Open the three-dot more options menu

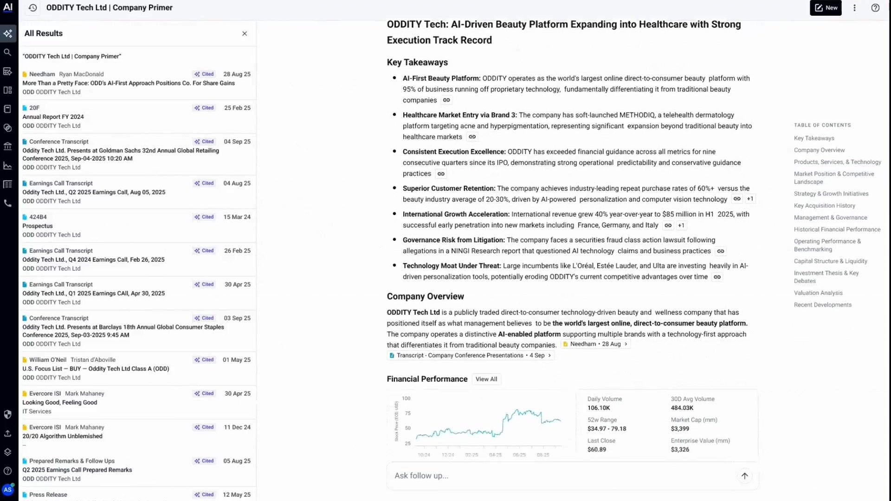(854, 8)
